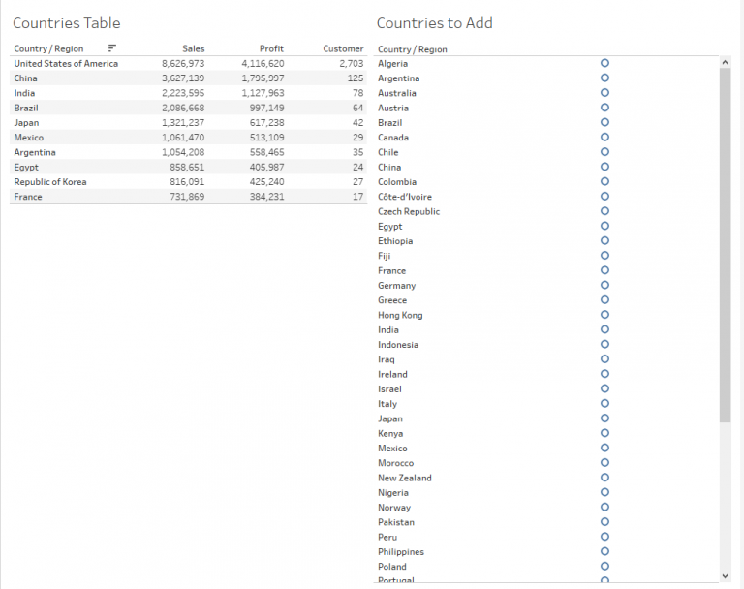Select the United States of America row label
The width and height of the screenshot is (744, 589).
click(x=66, y=63)
